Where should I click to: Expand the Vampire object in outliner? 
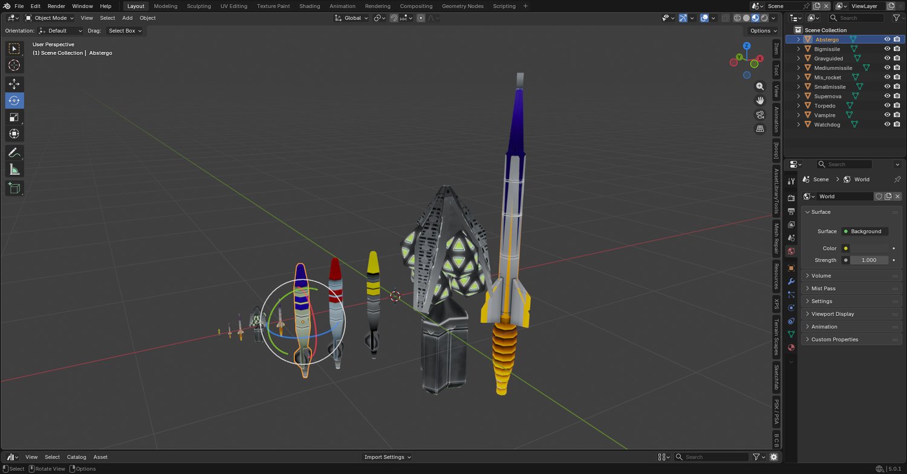tap(798, 115)
